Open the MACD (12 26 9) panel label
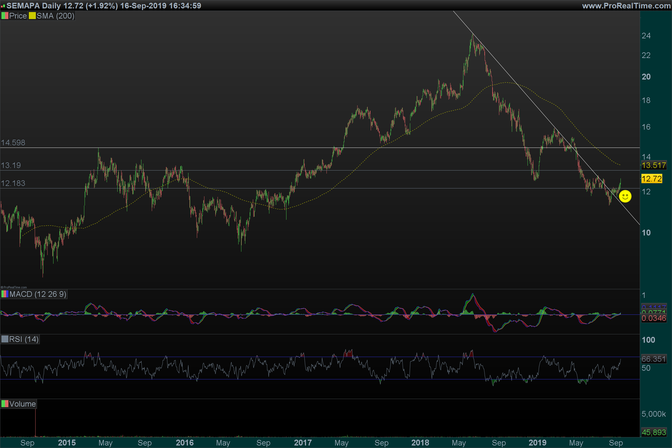Image resolution: width=672 pixels, height=448 pixels. pos(38,294)
